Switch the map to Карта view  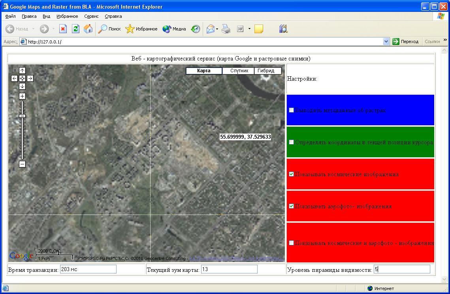tap(204, 71)
